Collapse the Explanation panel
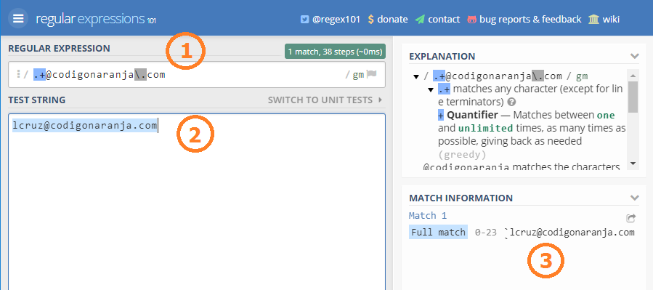 [x=634, y=56]
